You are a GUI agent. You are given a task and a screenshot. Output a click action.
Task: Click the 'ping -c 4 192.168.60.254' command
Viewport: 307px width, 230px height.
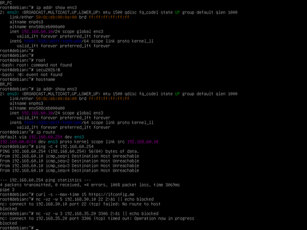pos(64,147)
